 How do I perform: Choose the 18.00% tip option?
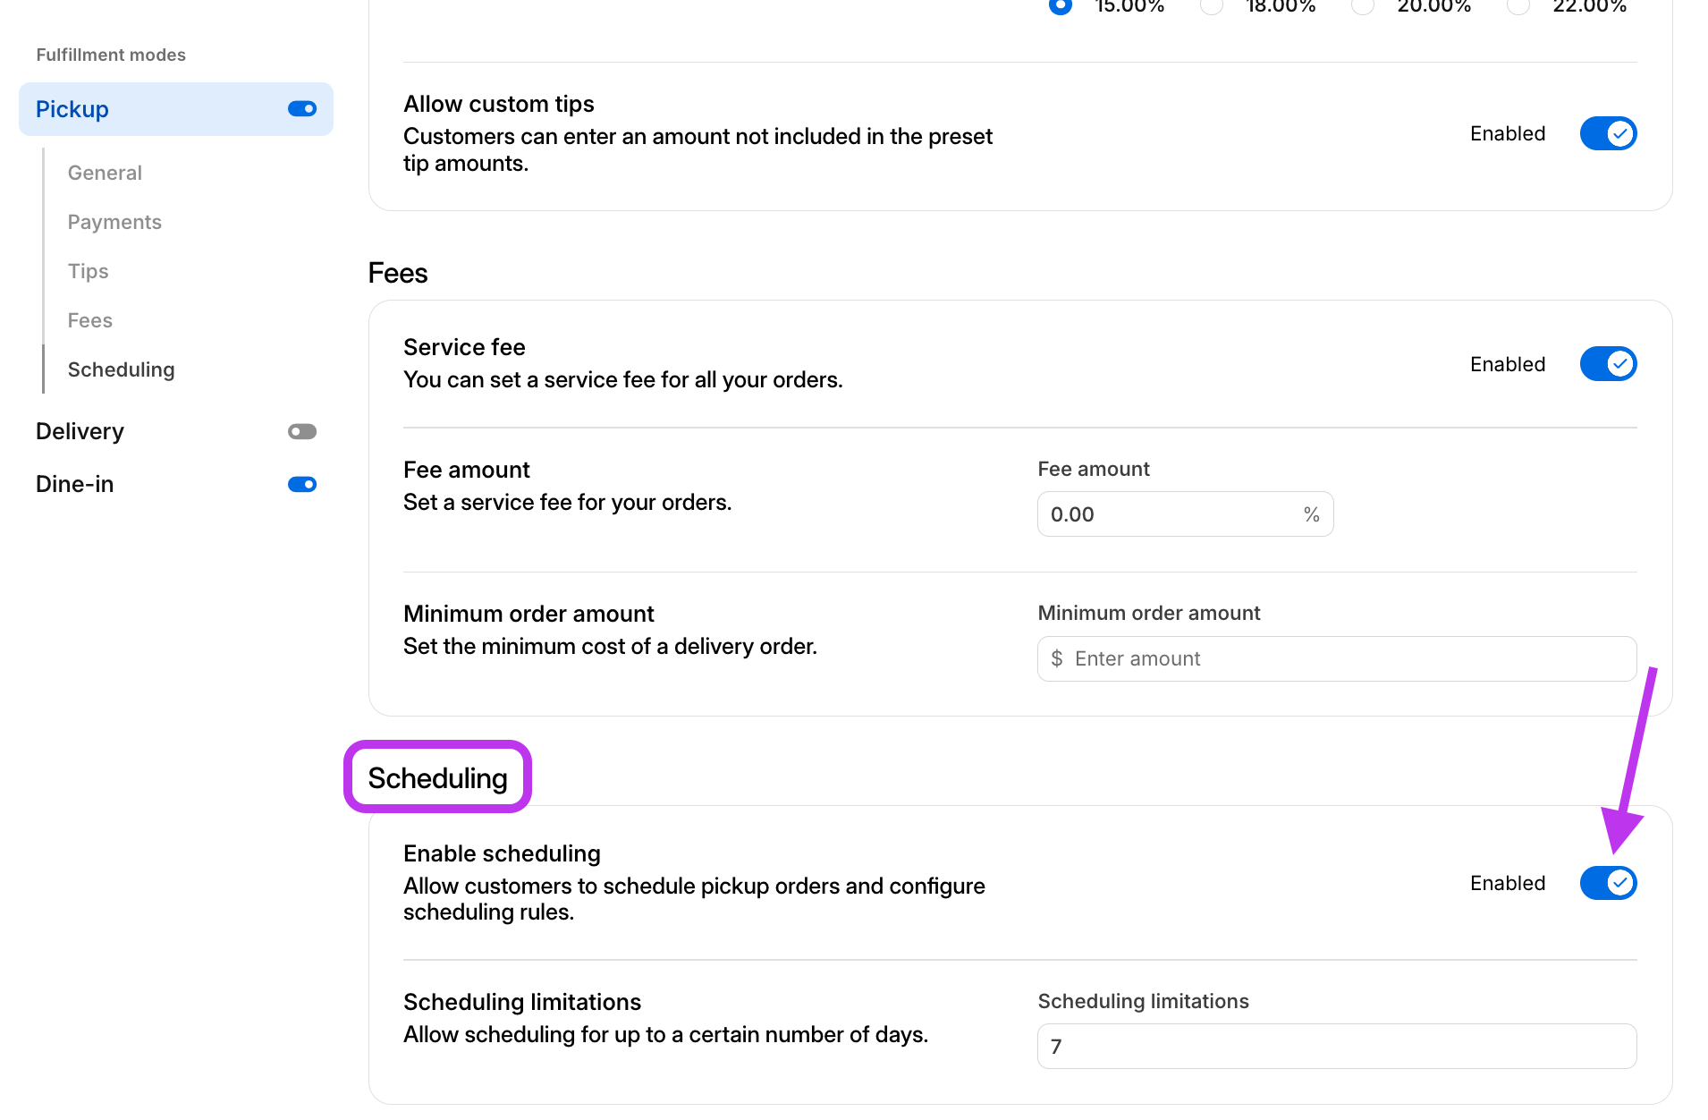click(x=1212, y=6)
